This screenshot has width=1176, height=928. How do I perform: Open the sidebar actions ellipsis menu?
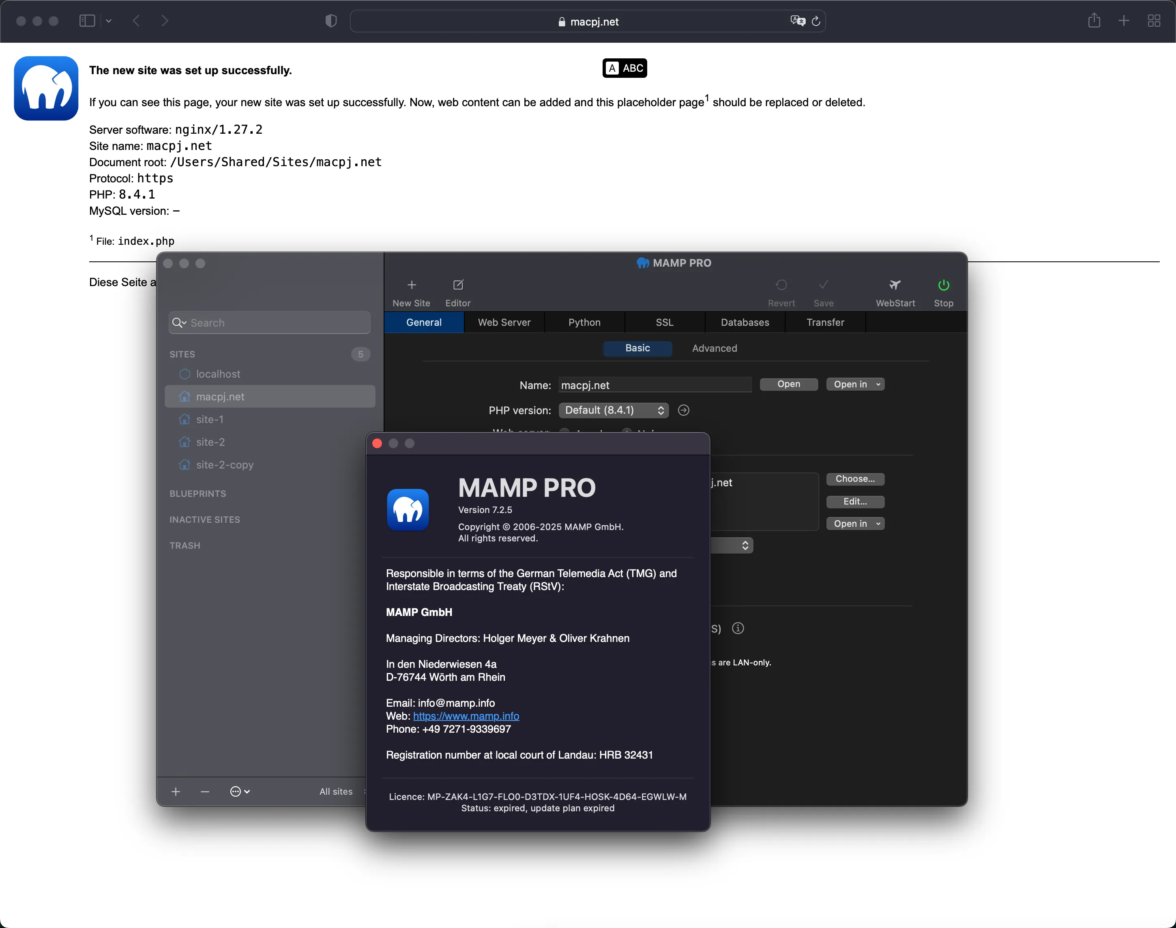[240, 791]
